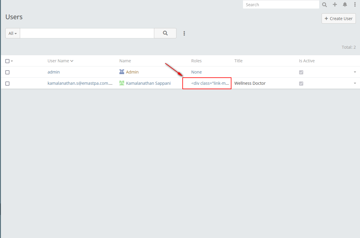Open the All filter dropdown
The height and width of the screenshot is (238, 360).
coord(13,33)
